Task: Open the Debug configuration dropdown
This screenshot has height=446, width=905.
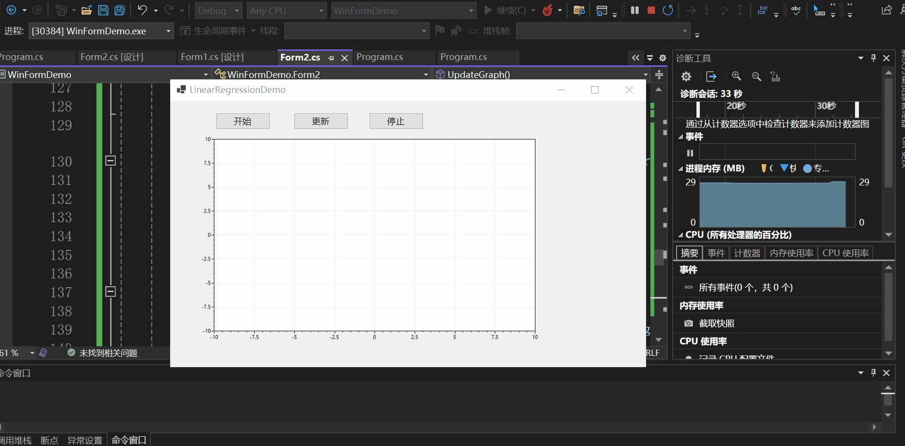Action: [218, 10]
